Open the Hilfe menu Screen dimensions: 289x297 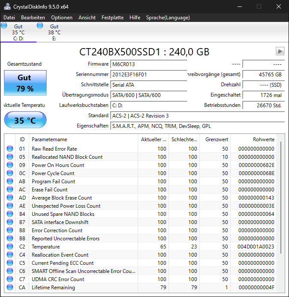pos(135,18)
